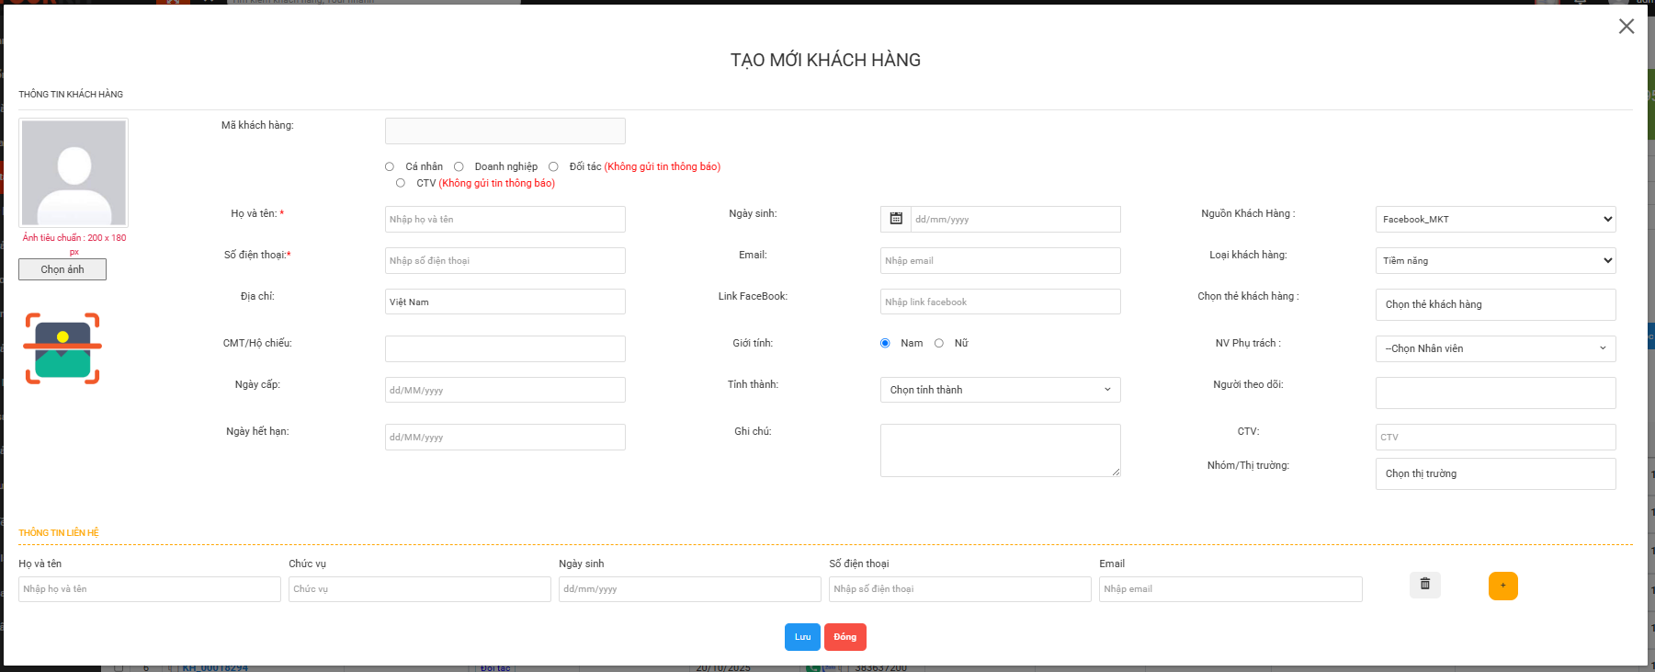The height and width of the screenshot is (672, 1655).
Task: Expand the Loại khách hàng dropdown
Action: [x=1494, y=260]
